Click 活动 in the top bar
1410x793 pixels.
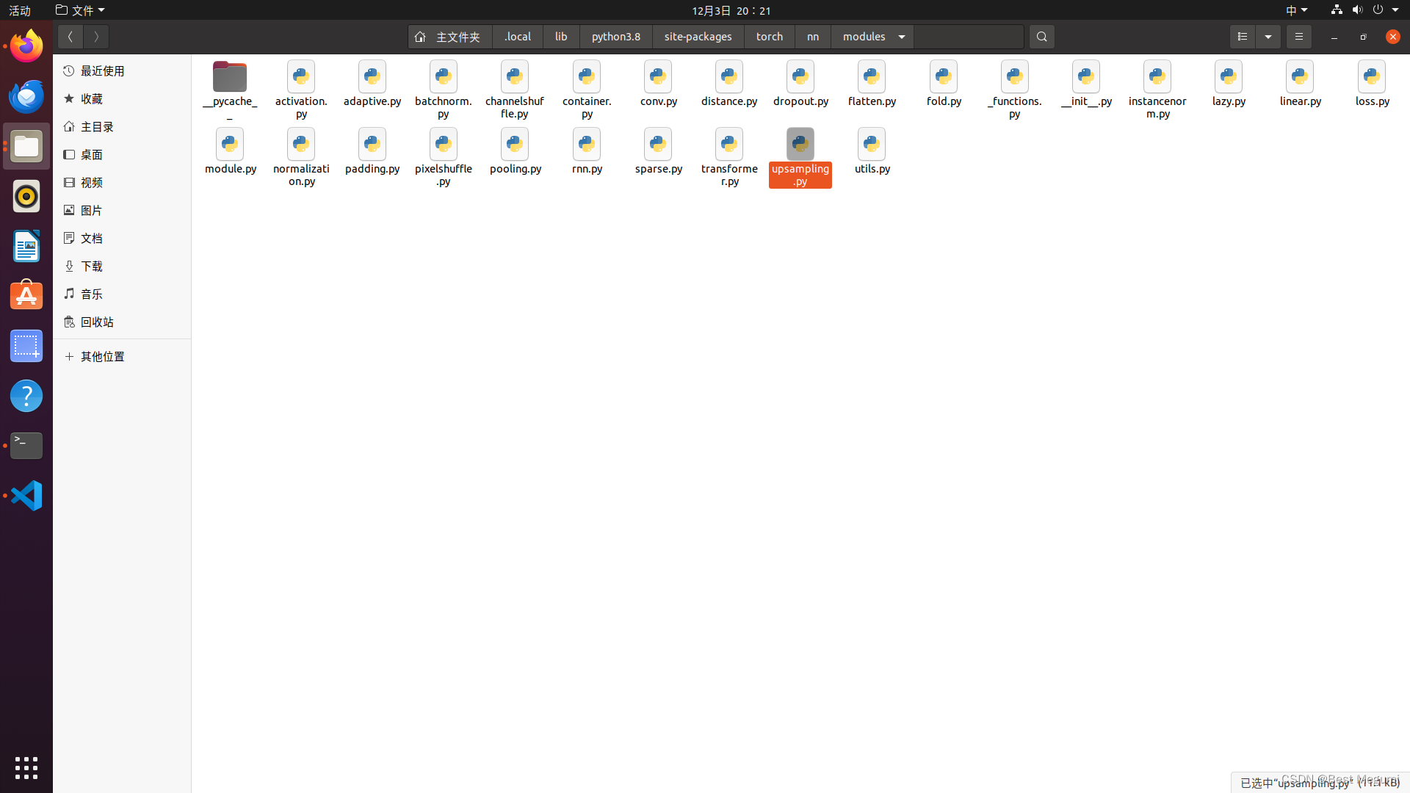coord(19,10)
